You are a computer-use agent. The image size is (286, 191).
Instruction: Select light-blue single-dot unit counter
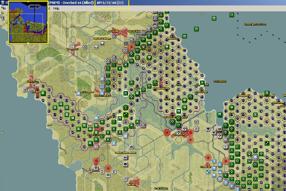pos(96,118)
